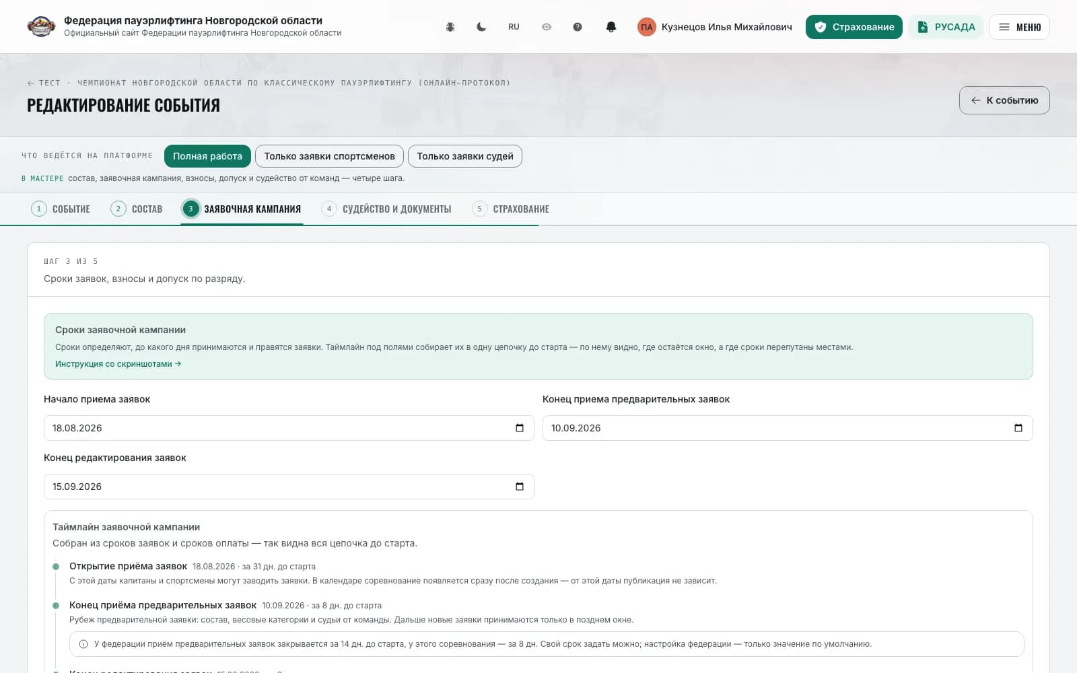Switch to step 1 Событие
Image resolution: width=1077 pixels, height=673 pixels.
(61, 209)
